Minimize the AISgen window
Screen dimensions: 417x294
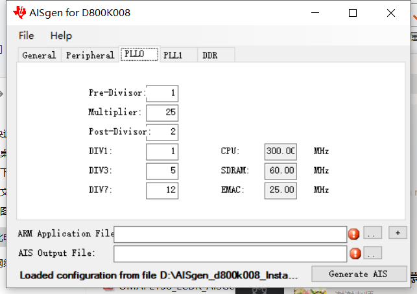315,13
